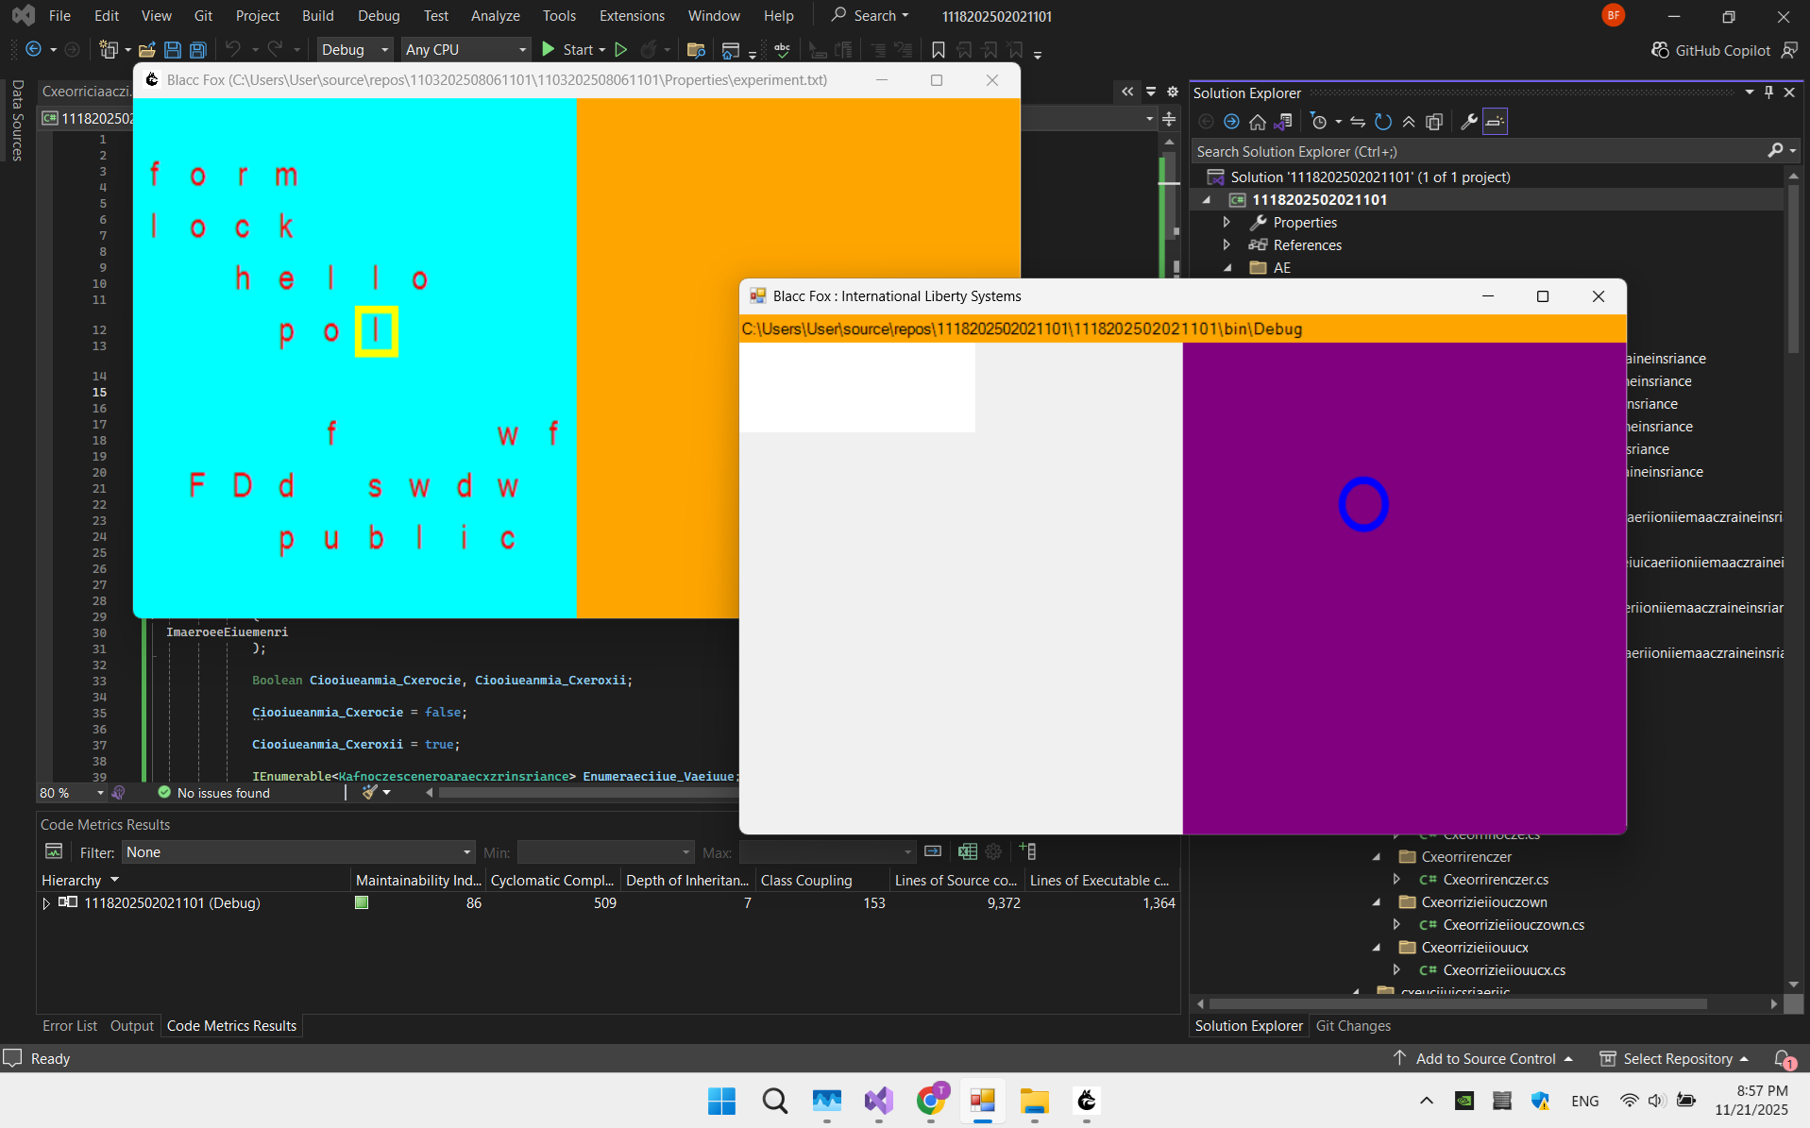Click the Pending Changes Filter clock icon
Viewport: 1810px width, 1128px height.
(1319, 121)
